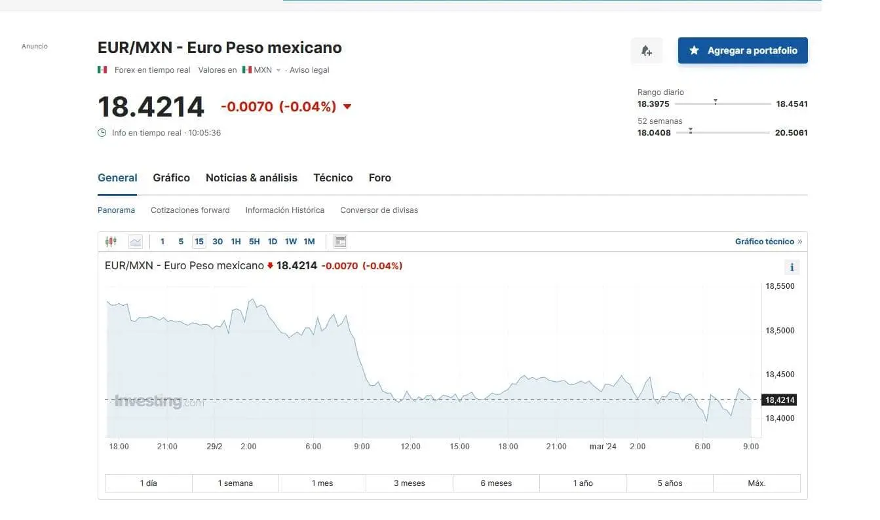Click the real-time clock icon
Image resolution: width=880 pixels, height=520 pixels.
point(102,133)
